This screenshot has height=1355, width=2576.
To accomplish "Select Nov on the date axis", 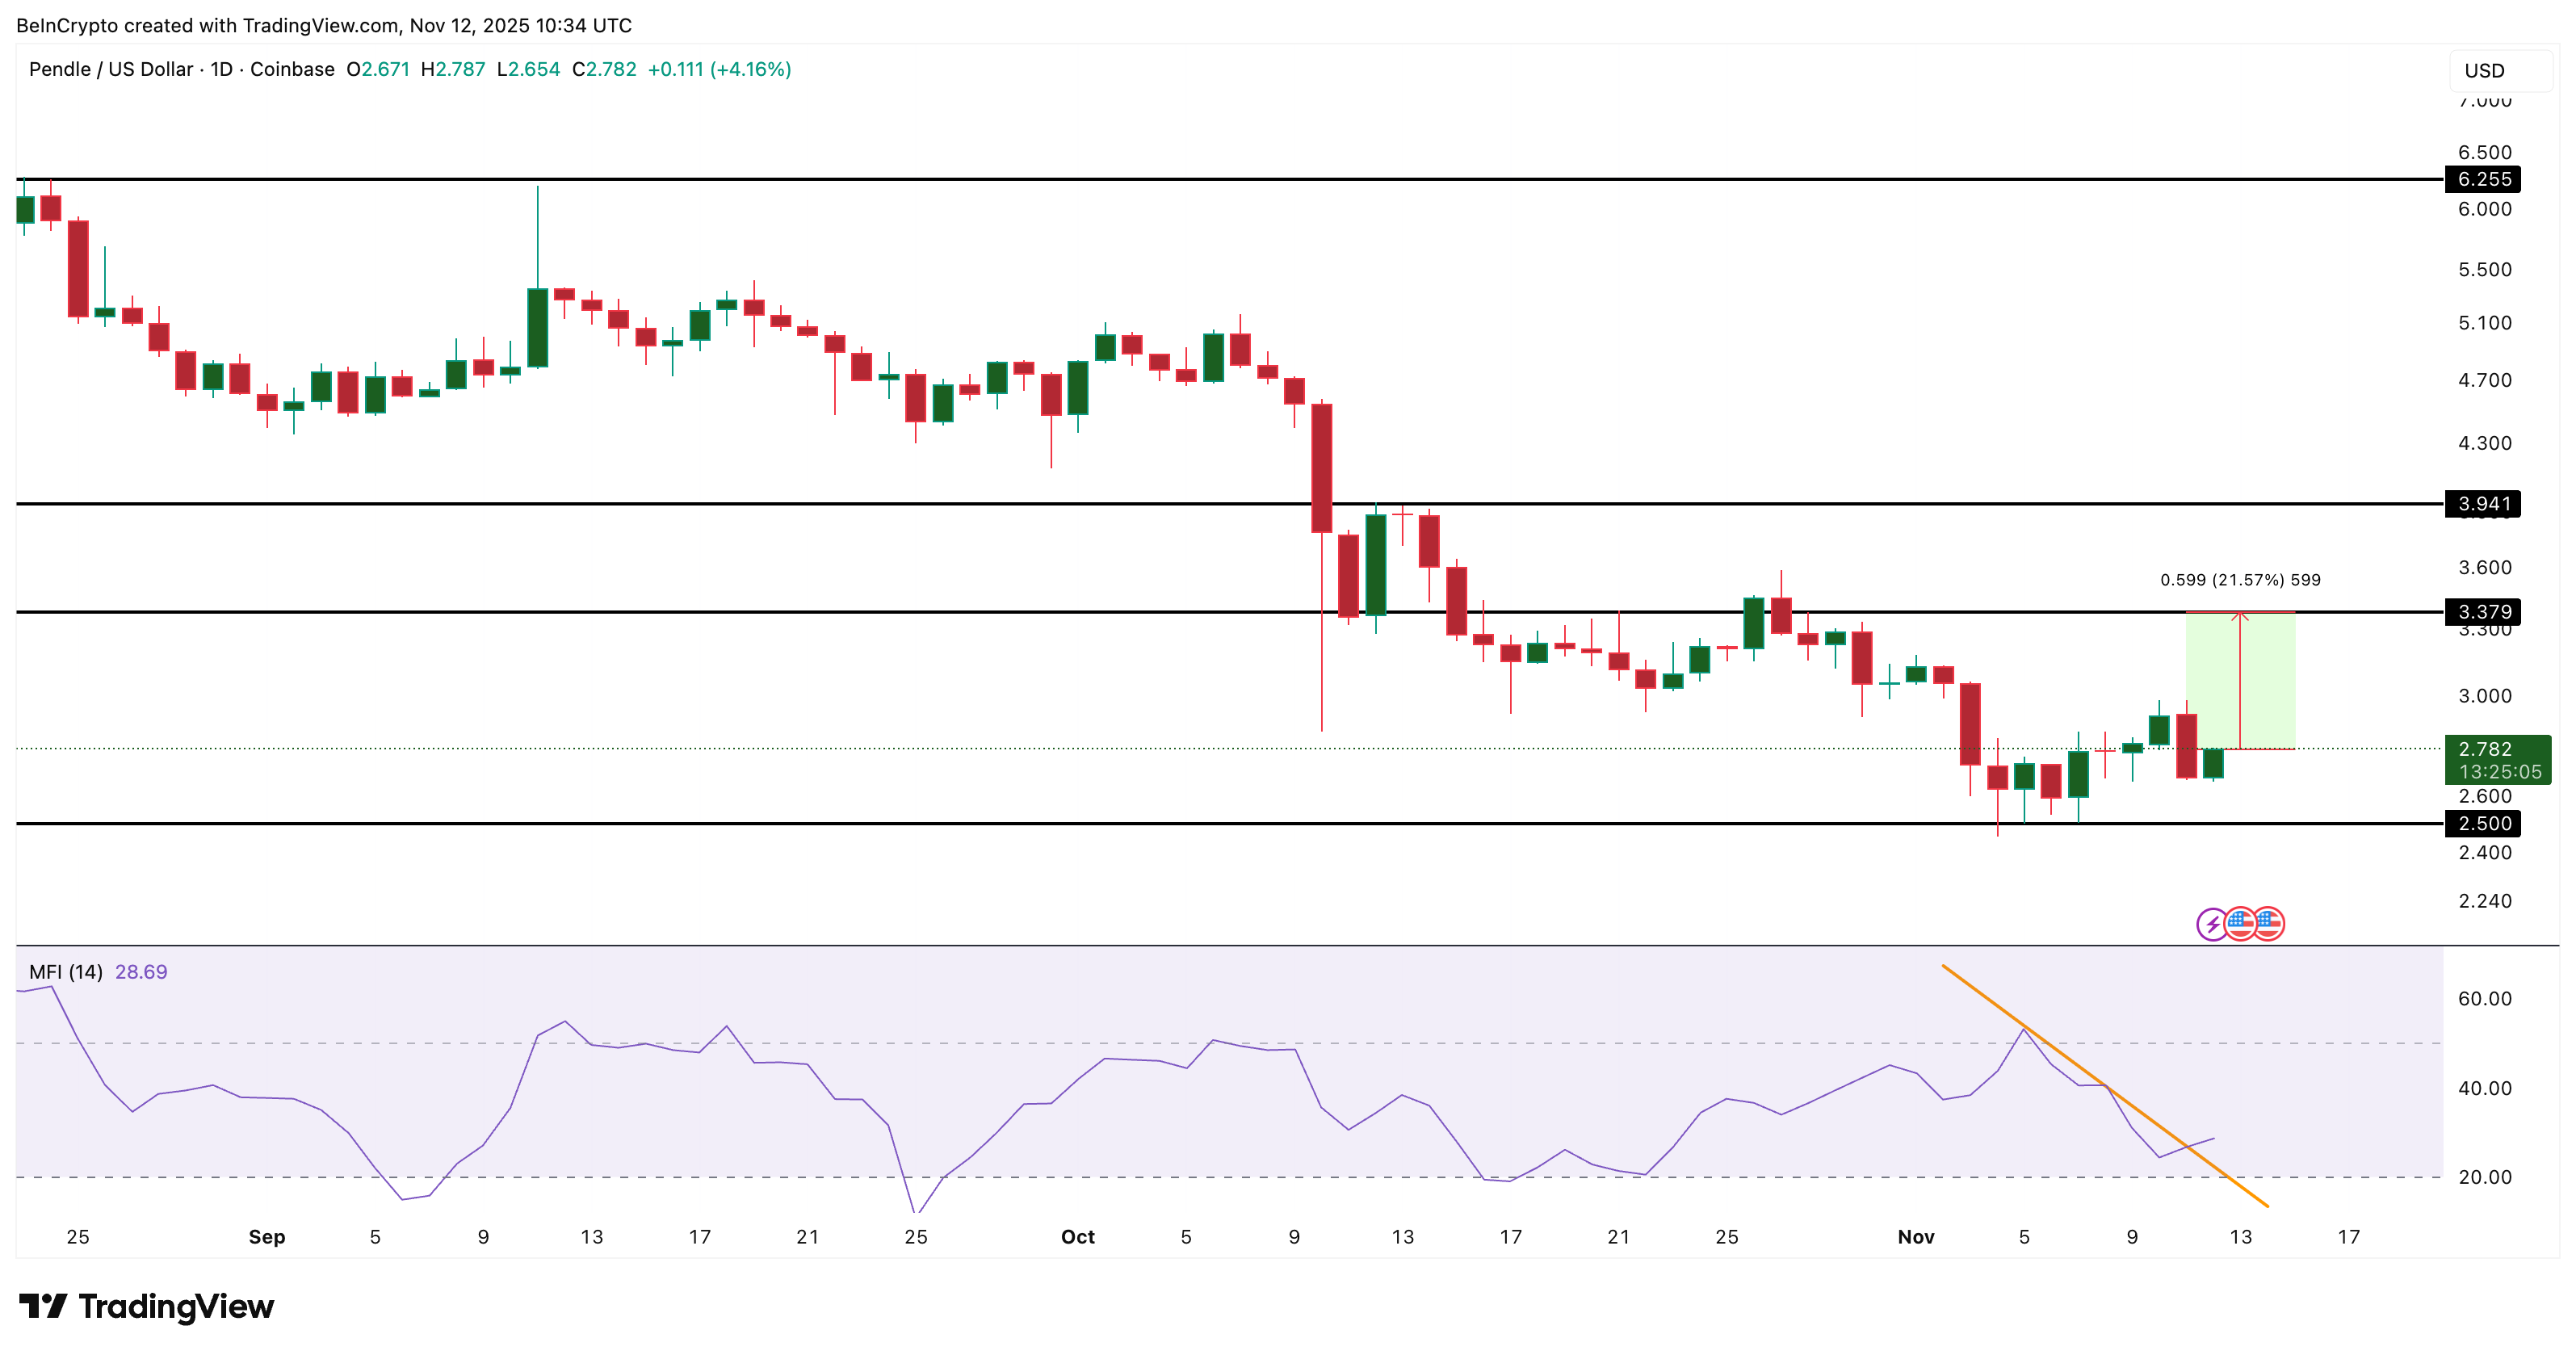I will (1918, 1236).
